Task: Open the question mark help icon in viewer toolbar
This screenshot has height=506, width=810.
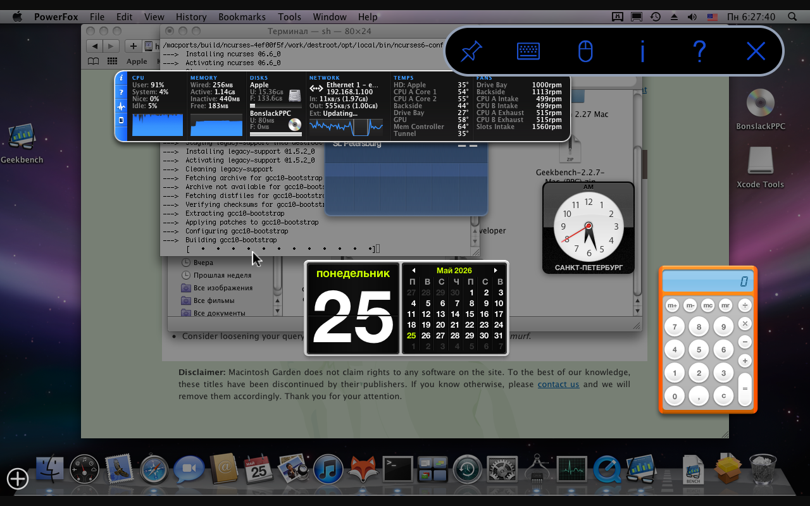Action: 699,51
